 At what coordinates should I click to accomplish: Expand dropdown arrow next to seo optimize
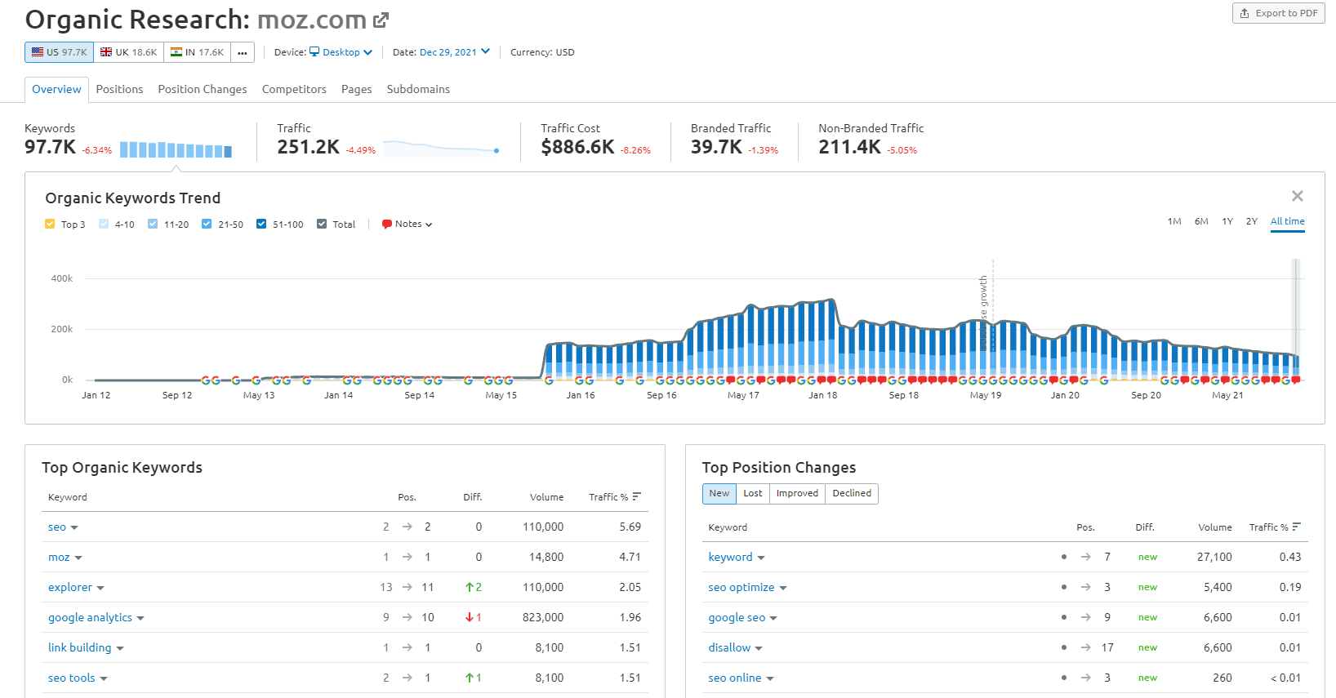783,589
